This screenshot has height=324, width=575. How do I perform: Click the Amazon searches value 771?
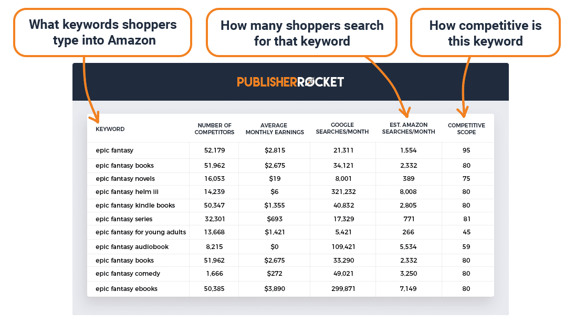click(x=409, y=219)
